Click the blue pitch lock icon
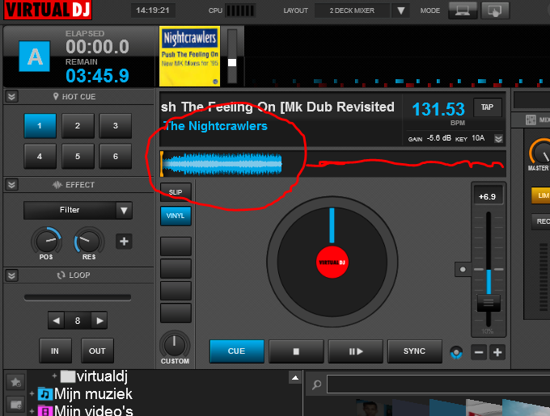The width and height of the screenshot is (550, 416). (456, 352)
